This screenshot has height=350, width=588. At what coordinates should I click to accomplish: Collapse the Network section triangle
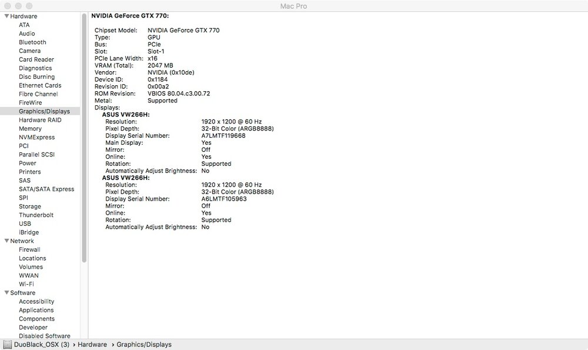click(6, 241)
